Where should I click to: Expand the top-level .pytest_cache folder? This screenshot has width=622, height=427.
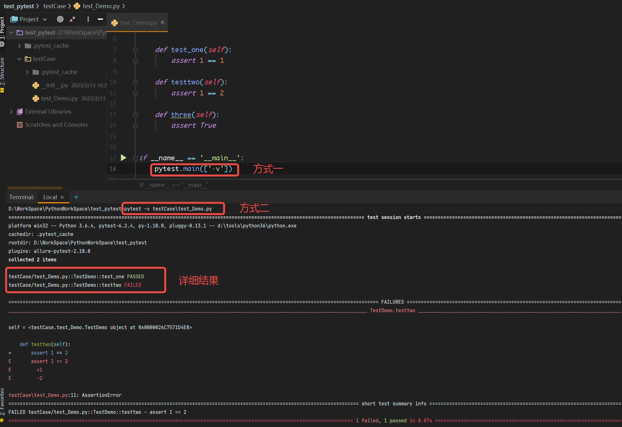[19, 46]
